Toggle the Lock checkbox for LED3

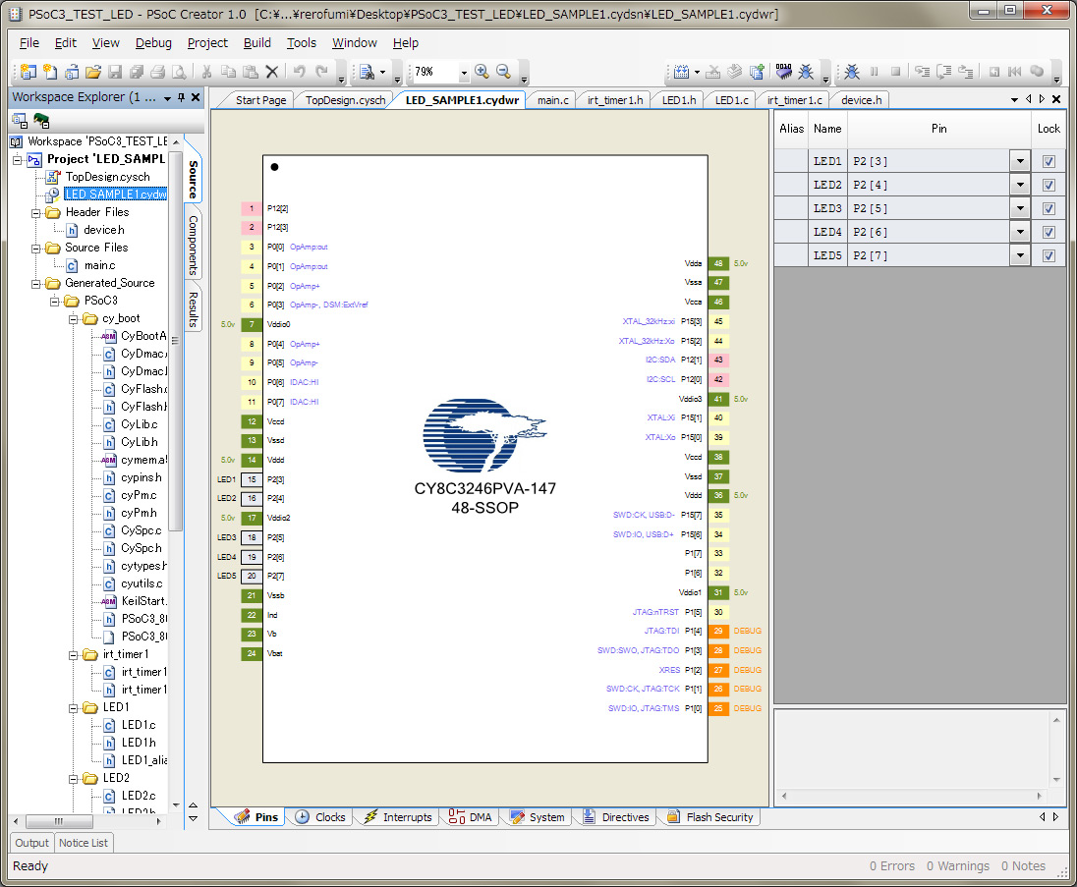point(1049,208)
